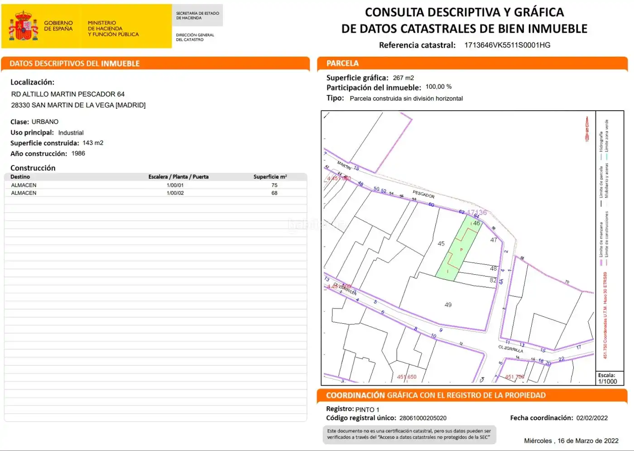The width and height of the screenshot is (634, 451).
Task: Click the PESCADOR street label on map
Action: pos(423,194)
